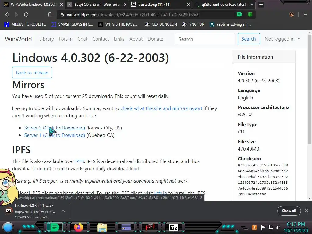Viewport: 312px width, 234px height.
Task: Open a new browser tab with plus
Action: tap(261, 5)
